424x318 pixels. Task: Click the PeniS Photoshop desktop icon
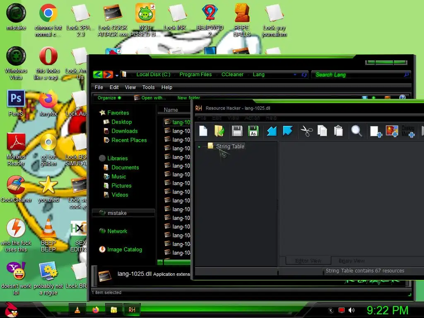tap(16, 103)
